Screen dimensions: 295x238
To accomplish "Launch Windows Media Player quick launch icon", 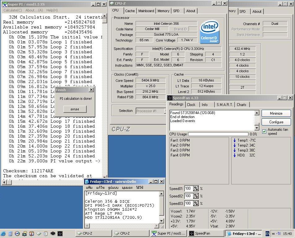I will tap(17, 234).
